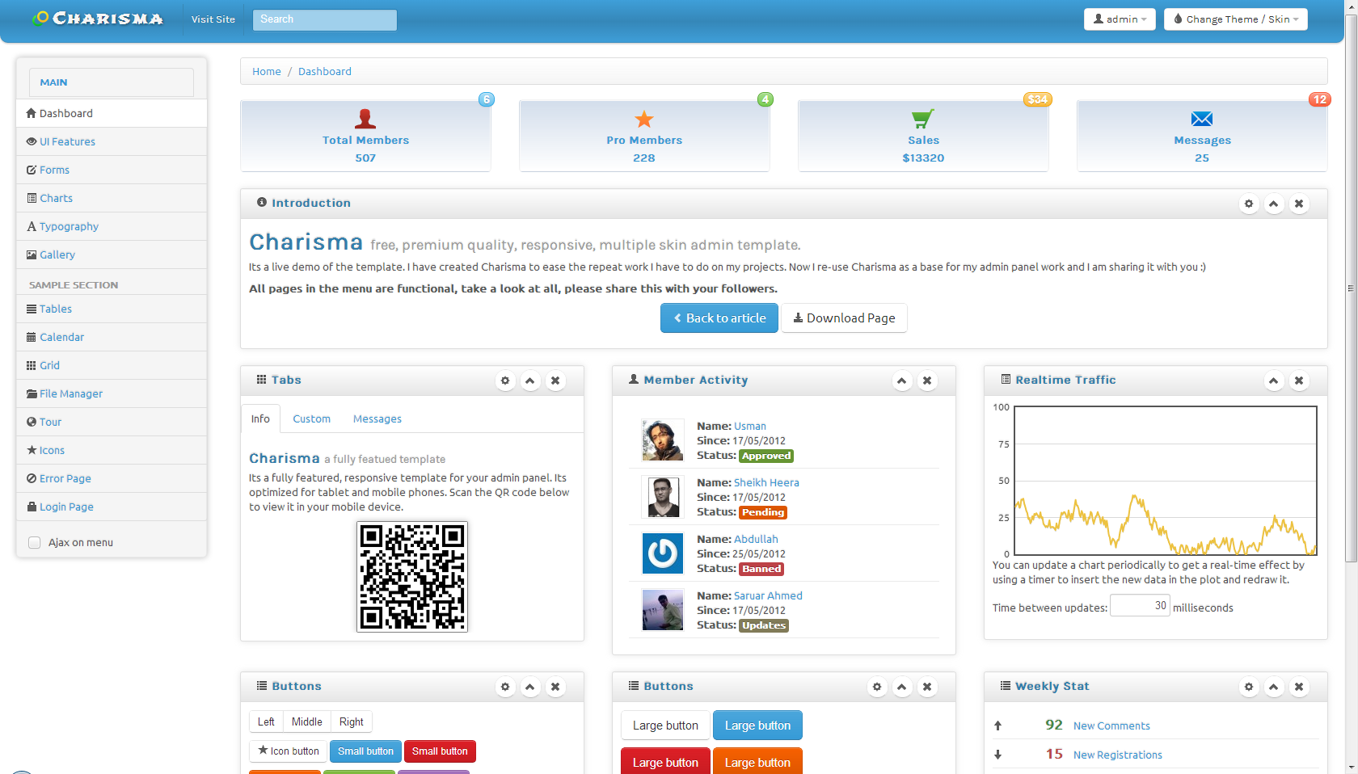Viewport: 1358px width, 774px height.
Task: Click the Time between updates field
Action: (x=1140, y=606)
